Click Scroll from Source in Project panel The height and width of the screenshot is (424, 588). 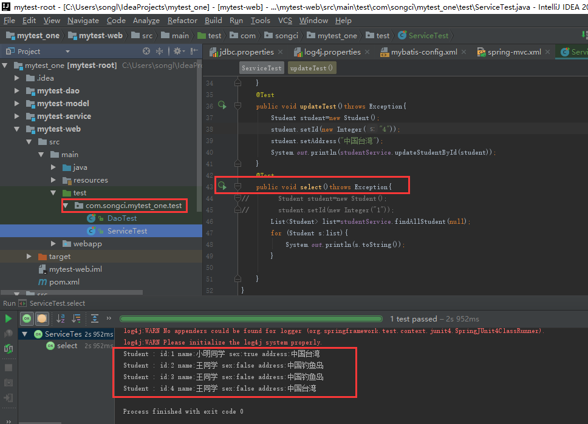(x=148, y=52)
